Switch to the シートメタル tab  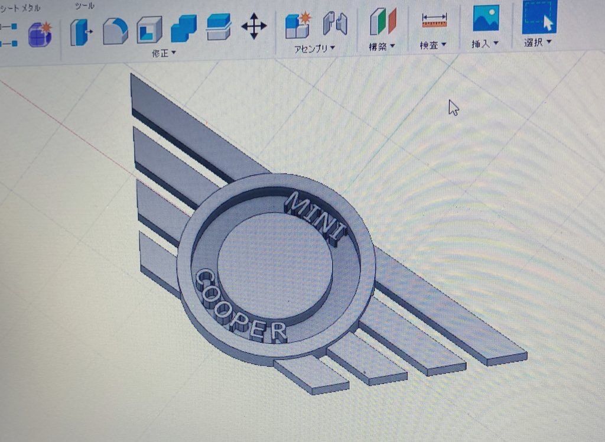pos(20,8)
